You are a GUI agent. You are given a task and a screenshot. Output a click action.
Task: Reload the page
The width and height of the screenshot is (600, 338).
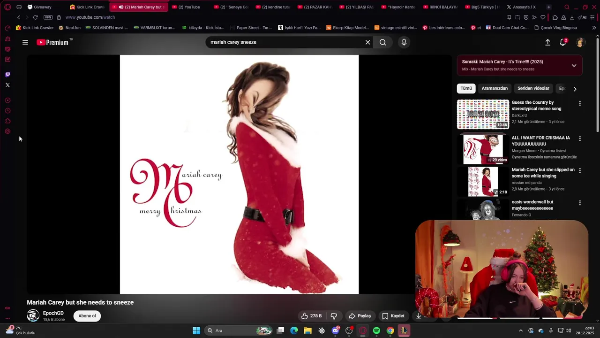tap(35, 17)
